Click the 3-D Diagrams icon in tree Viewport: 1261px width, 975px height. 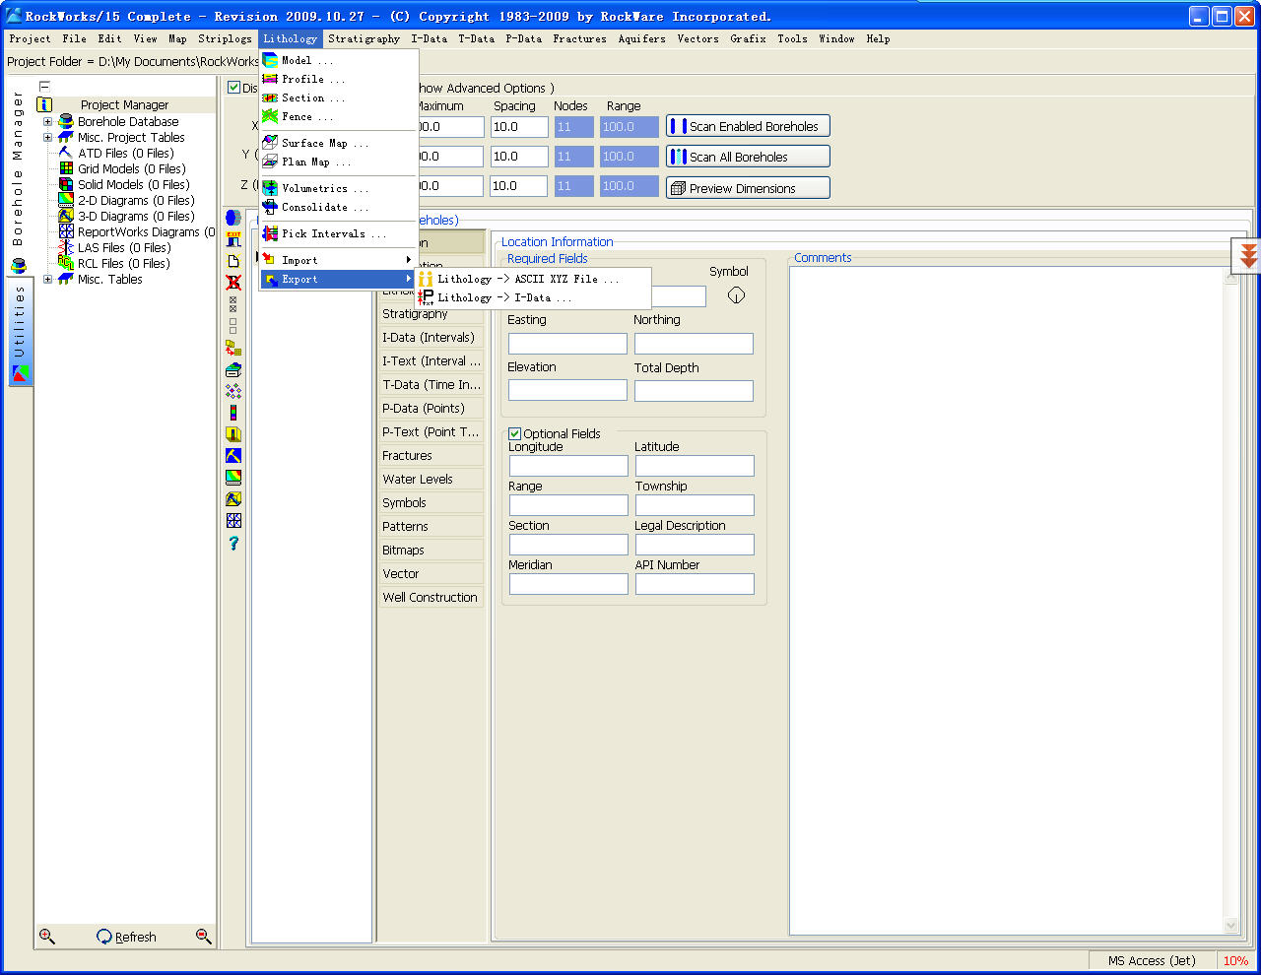(66, 216)
